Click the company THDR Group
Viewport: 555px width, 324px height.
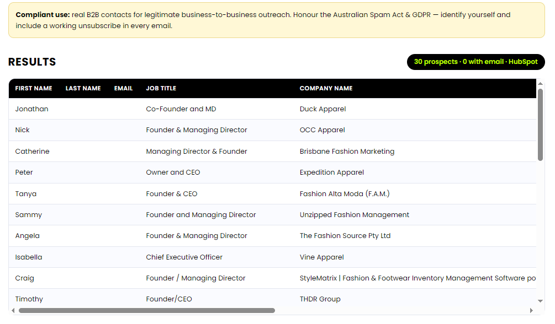tap(320, 299)
